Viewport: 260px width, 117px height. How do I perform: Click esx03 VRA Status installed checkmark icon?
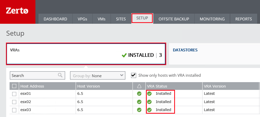[x=149, y=110]
